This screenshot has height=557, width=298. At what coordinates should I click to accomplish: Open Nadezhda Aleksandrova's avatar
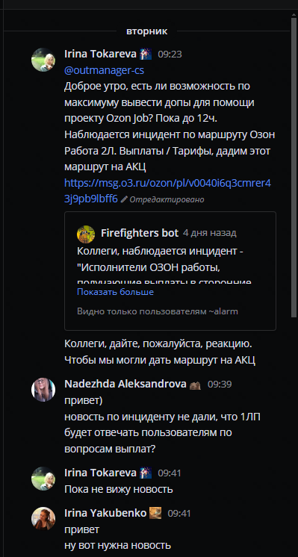43,390
